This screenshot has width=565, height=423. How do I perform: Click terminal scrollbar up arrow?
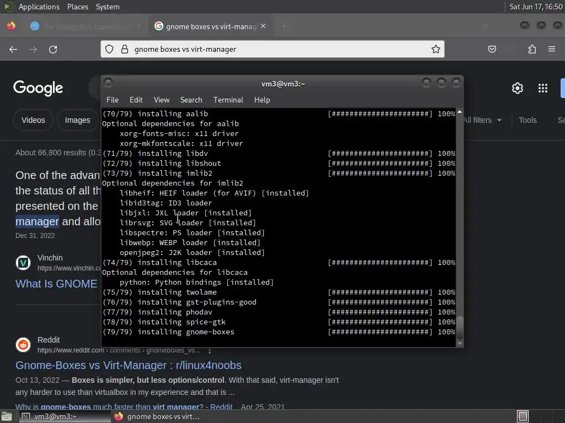(460, 112)
